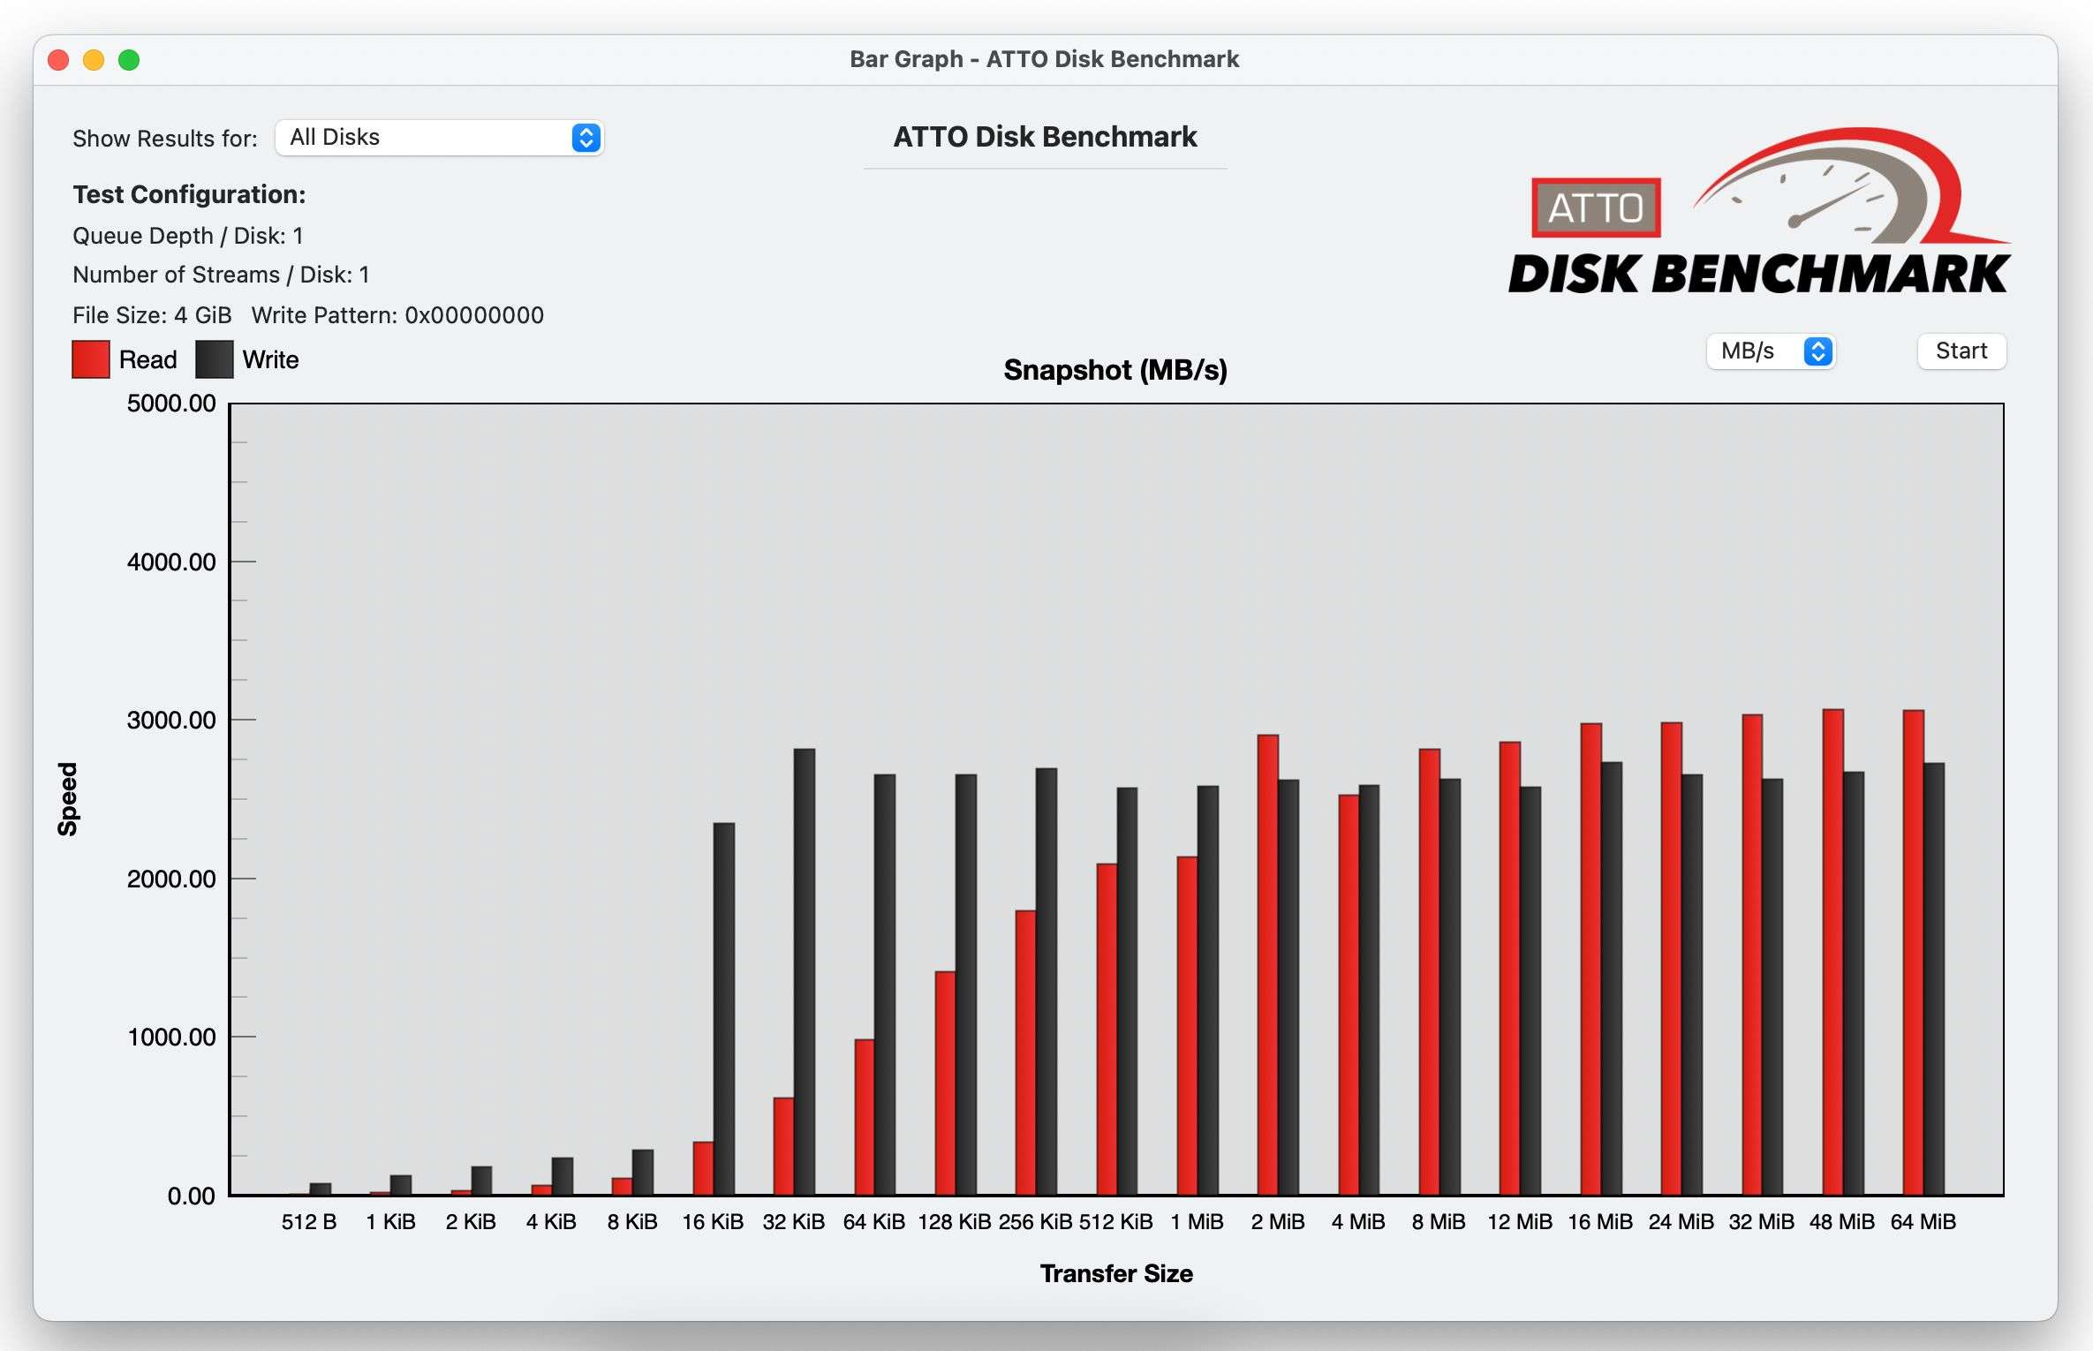The image size is (2093, 1351).
Task: Maximize the window with green button
Action: pyautogui.click(x=129, y=60)
